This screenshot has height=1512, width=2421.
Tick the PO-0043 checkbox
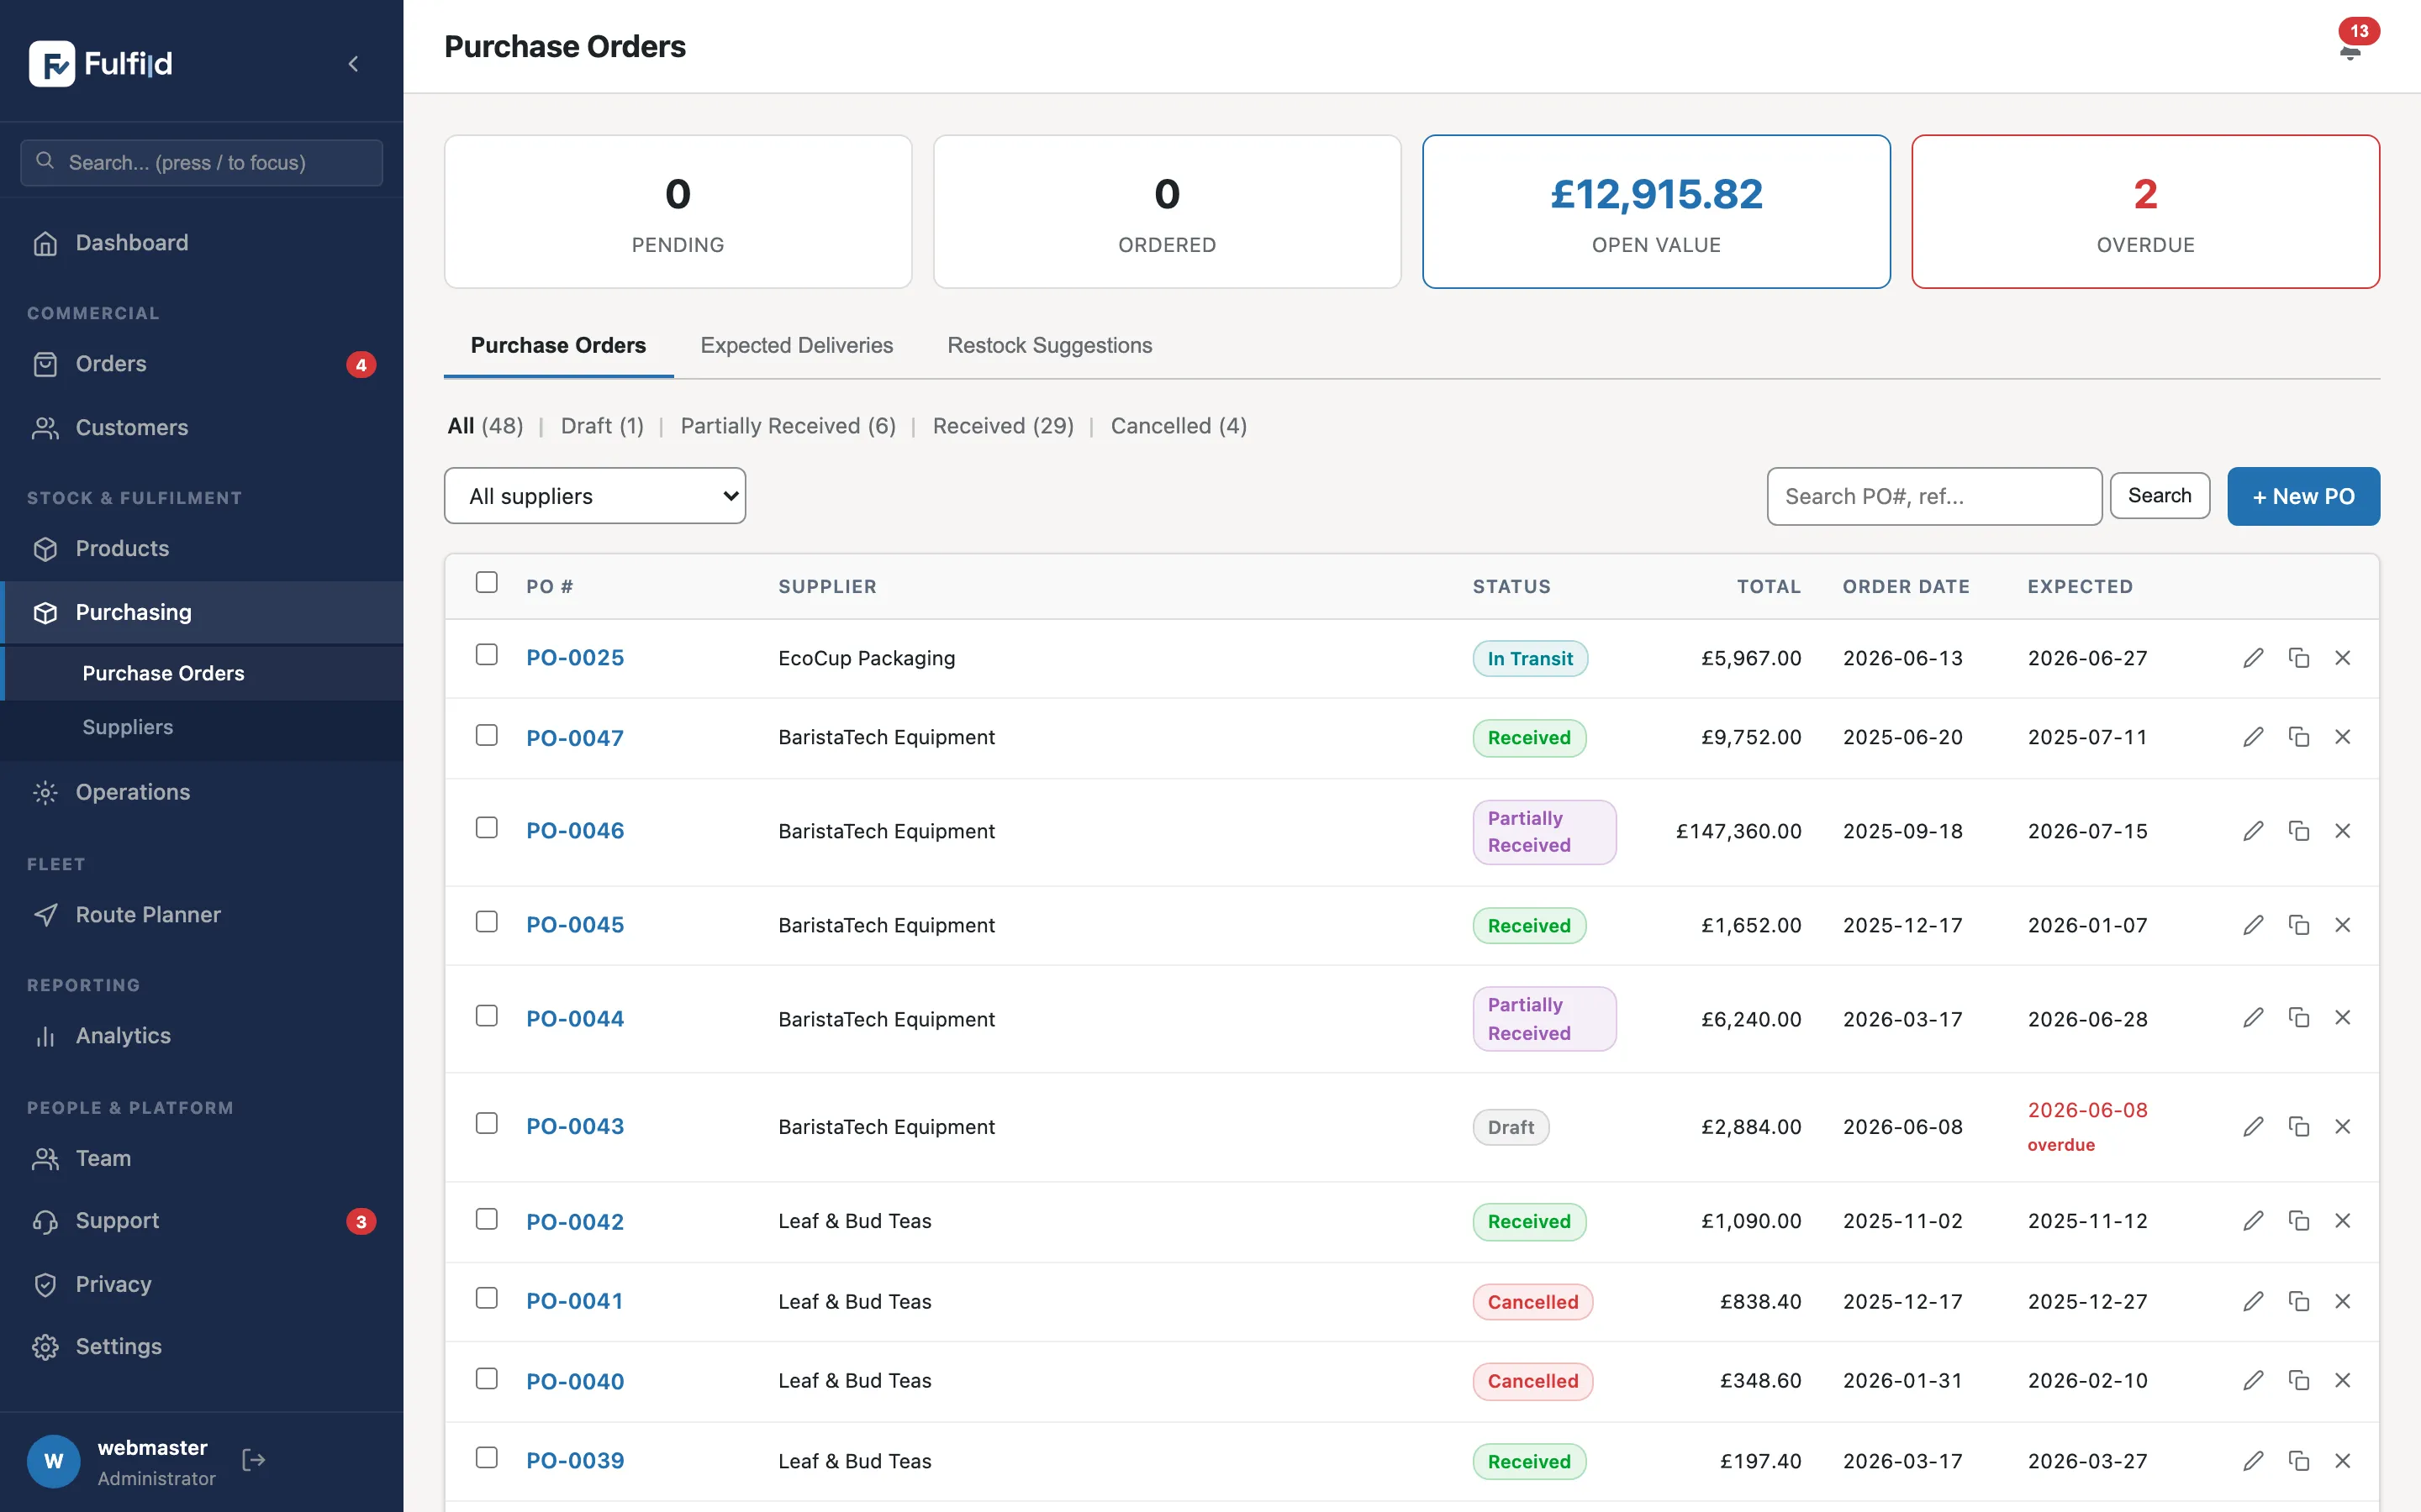point(486,1124)
